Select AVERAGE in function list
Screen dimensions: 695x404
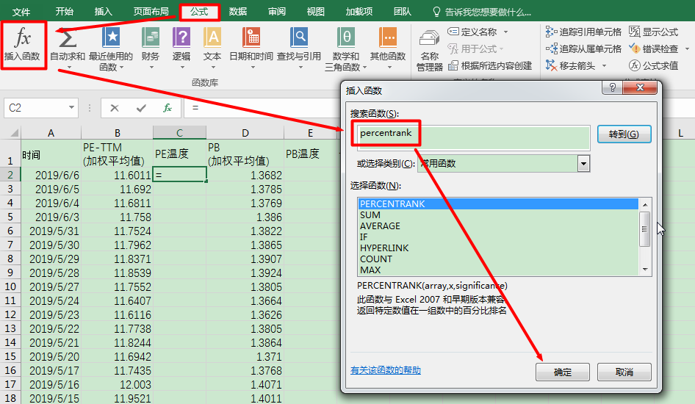(x=498, y=226)
